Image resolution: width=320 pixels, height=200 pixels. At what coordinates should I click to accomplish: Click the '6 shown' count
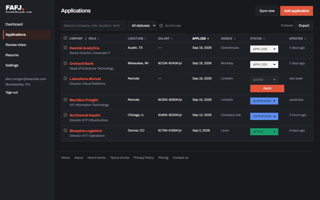click(x=287, y=25)
